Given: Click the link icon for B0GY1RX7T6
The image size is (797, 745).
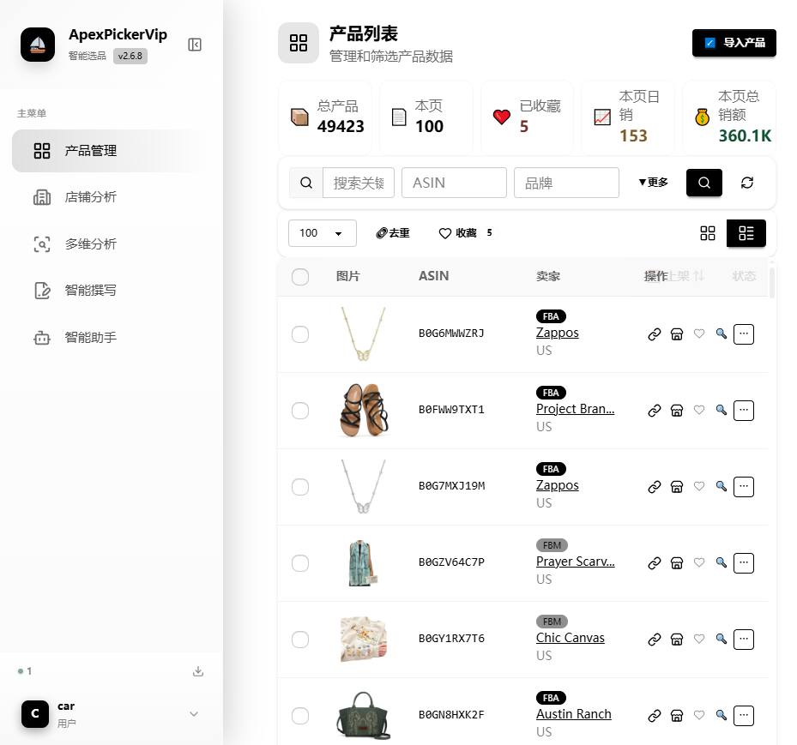Looking at the screenshot, I should tap(655, 640).
